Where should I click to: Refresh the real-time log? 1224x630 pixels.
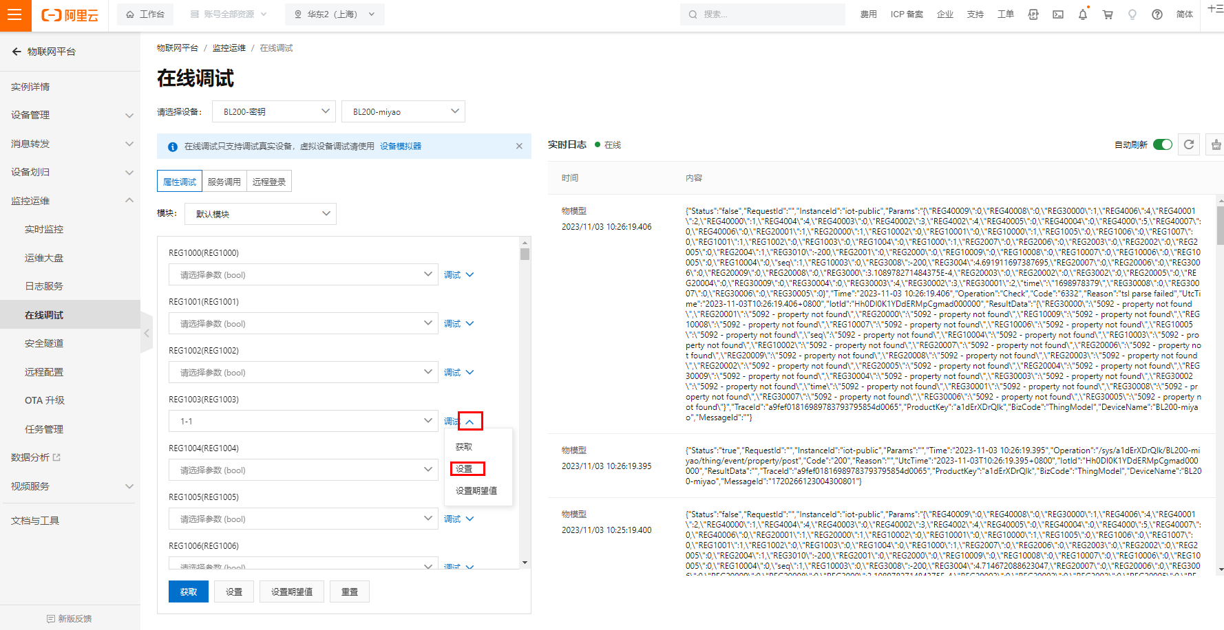click(1189, 144)
